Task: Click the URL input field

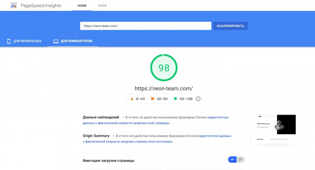Action: 145,26
